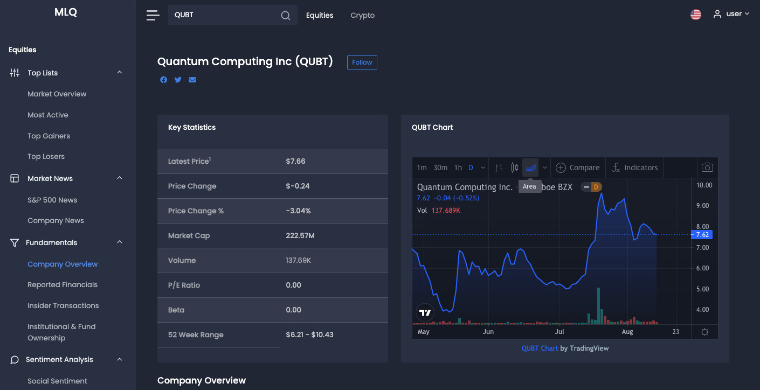Click the Market News icon
The image size is (760, 390).
15,178
